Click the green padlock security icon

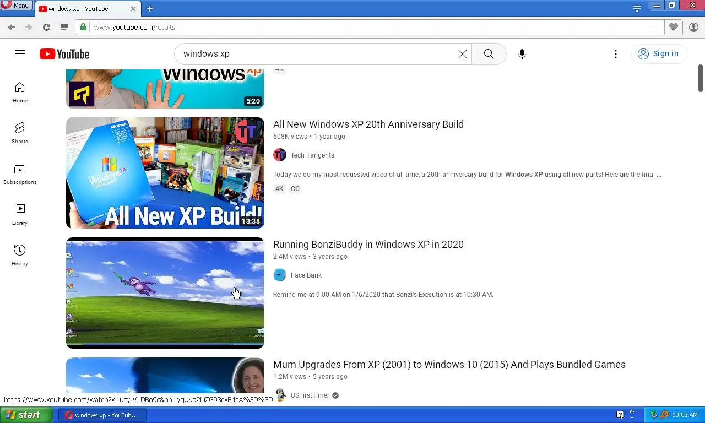[x=83, y=27]
